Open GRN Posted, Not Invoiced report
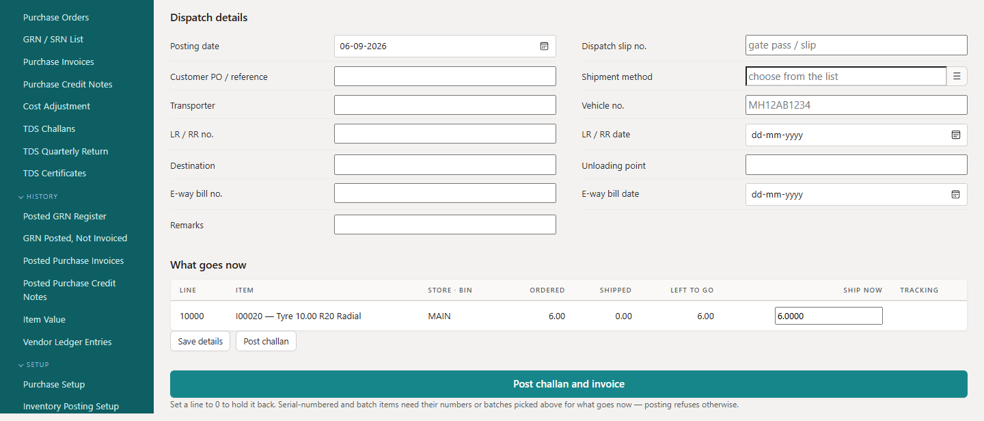The image size is (984, 421). [75, 239]
